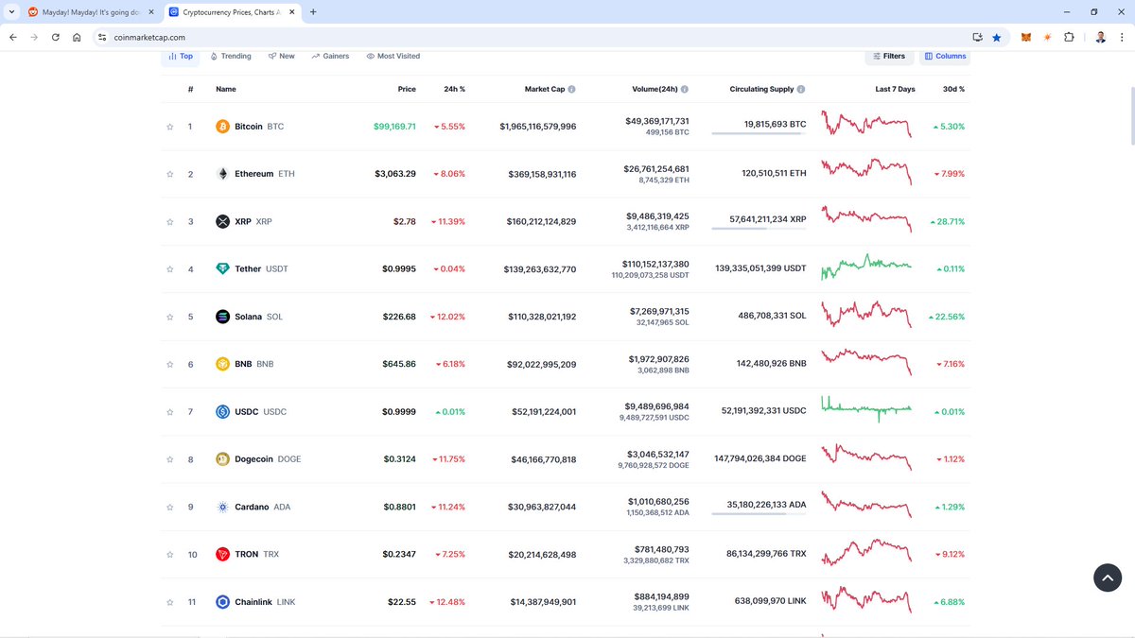
Task: Click the scroll-to-top arrow button
Action: 1108,578
